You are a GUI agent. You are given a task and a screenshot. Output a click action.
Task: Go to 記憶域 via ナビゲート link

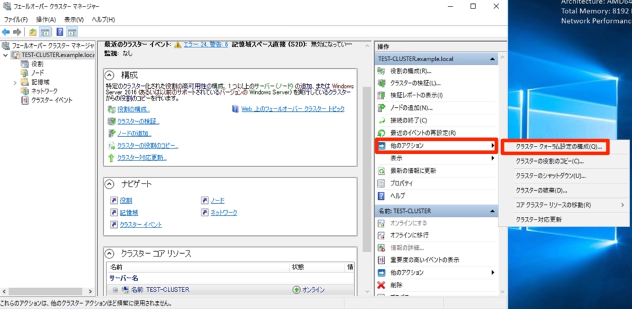point(129,212)
